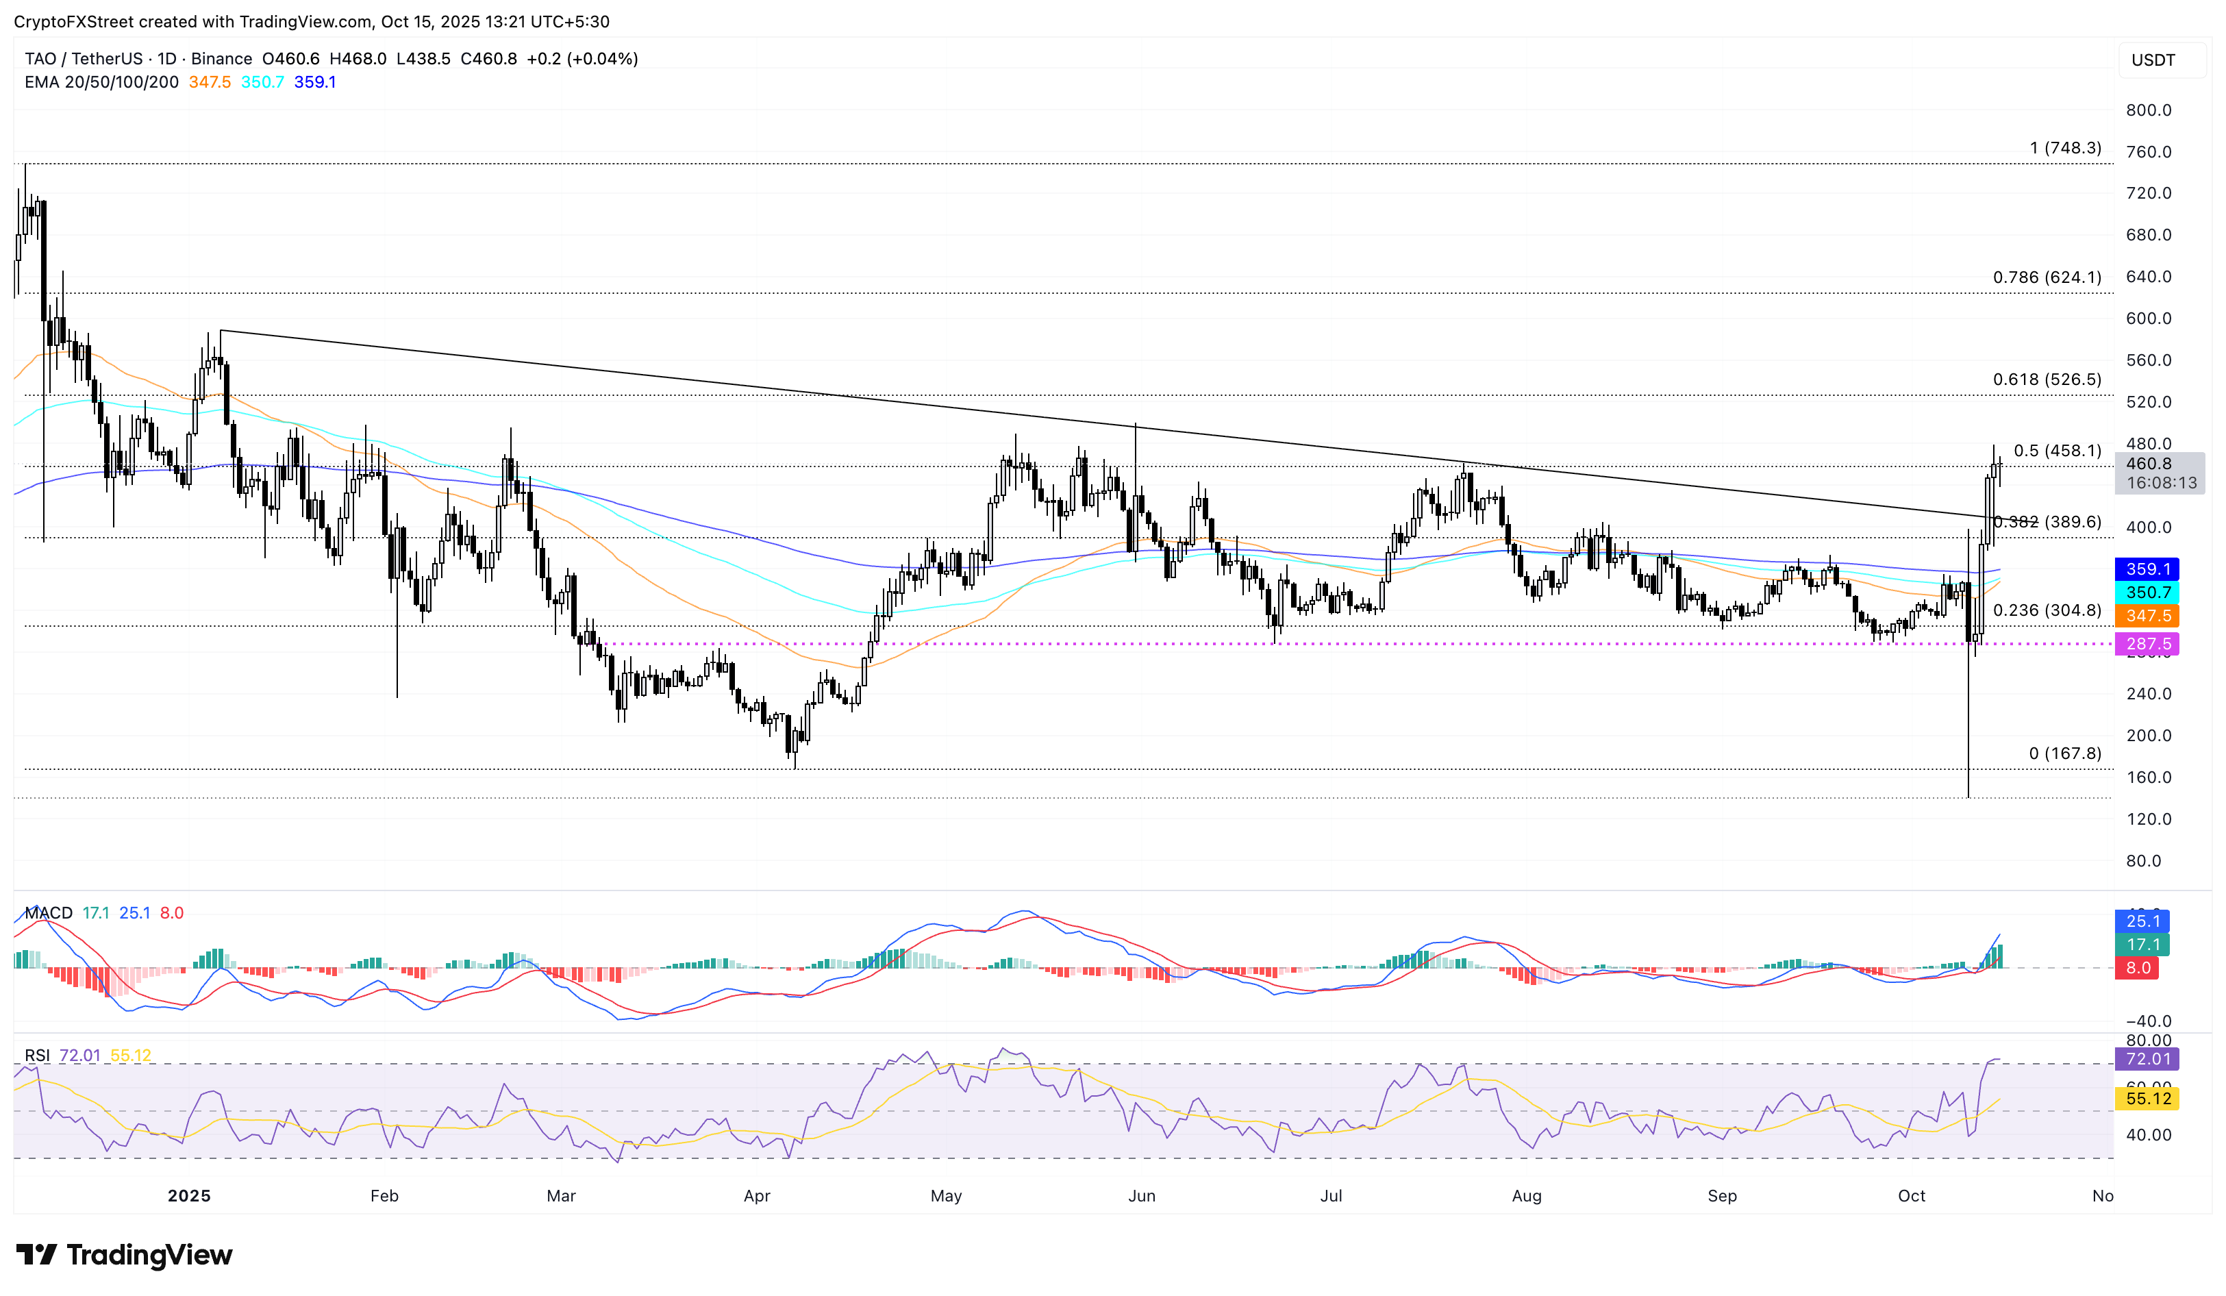Click the Jul label on time axis
This screenshot has width=2226, height=1296.
pos(1330,1195)
